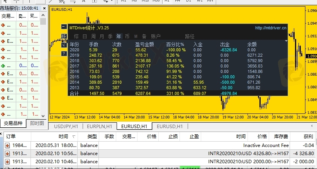Click the -2 000.00 profit value
Screen dimensions: 317x169
click(x=303, y=162)
